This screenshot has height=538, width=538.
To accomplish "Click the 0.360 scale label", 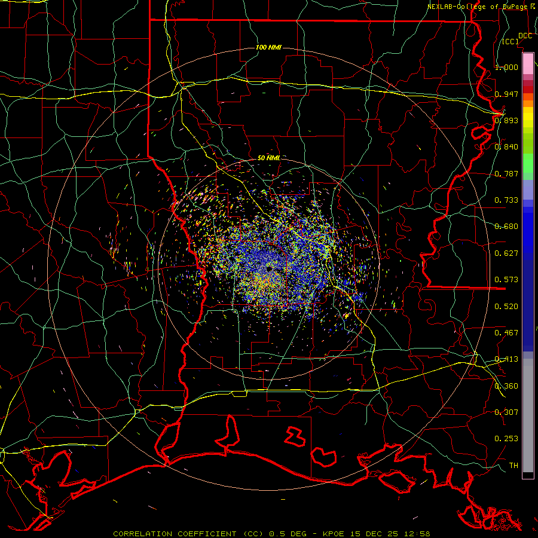I will pyautogui.click(x=506, y=386).
